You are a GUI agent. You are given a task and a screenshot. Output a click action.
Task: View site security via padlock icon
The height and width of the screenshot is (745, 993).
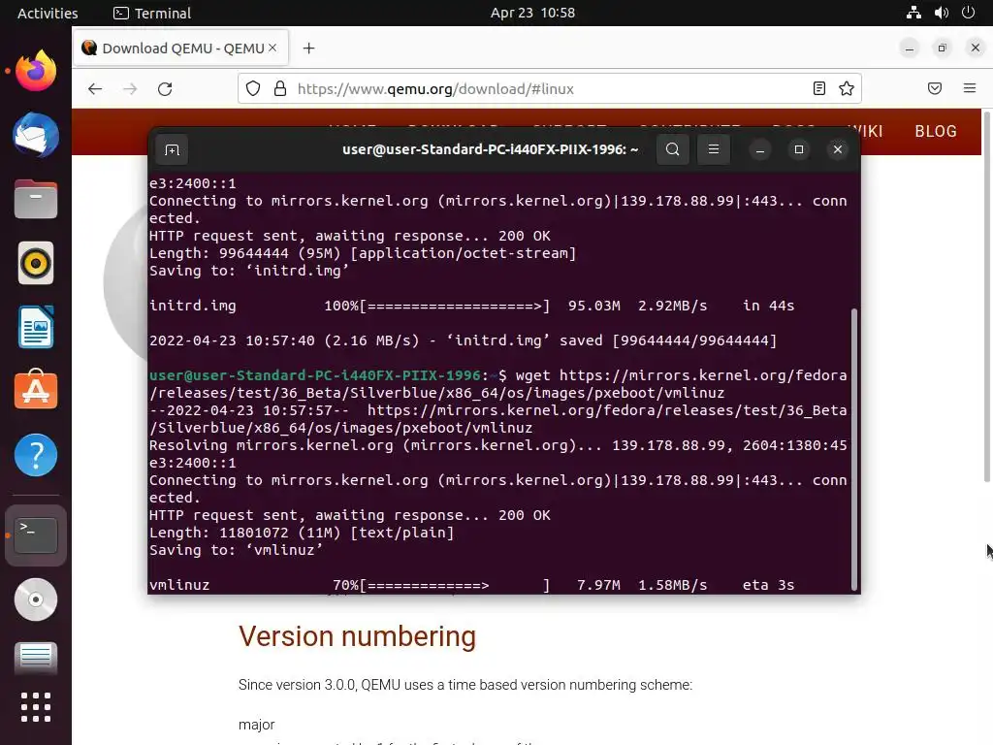(x=280, y=88)
